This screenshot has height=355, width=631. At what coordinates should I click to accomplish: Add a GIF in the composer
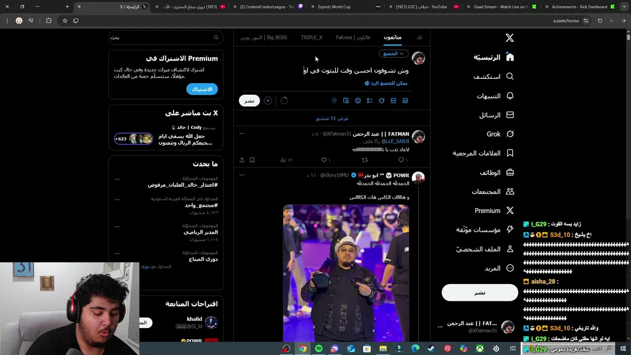[x=393, y=101]
